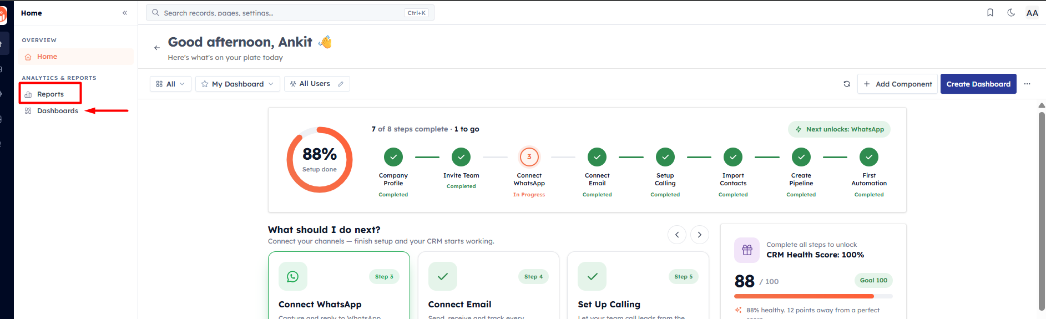This screenshot has width=1046, height=319.
Task: Open the three-dot more options menu
Action: click(1027, 84)
